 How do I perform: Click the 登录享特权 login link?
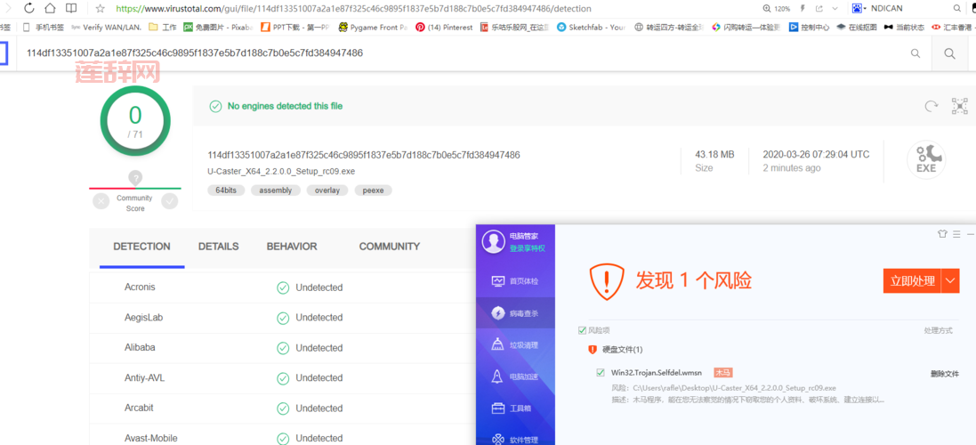tap(528, 248)
